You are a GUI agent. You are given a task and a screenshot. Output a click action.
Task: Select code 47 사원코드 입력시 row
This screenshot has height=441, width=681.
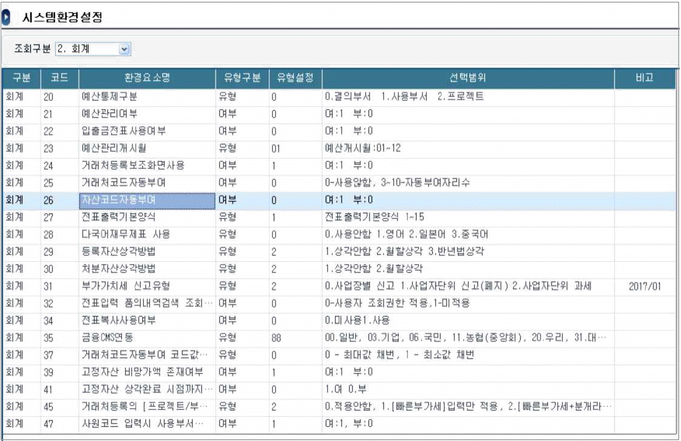[146, 424]
